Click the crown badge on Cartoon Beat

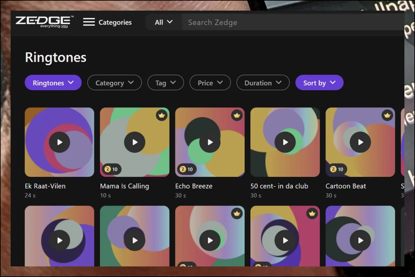tap(387, 115)
